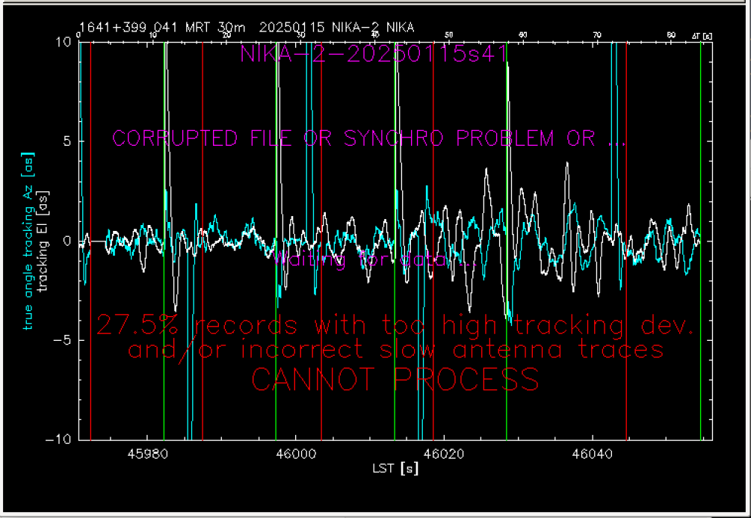This screenshot has width=751, height=518.
Task: Click the y-axis tick label 10
Action: click(x=64, y=43)
